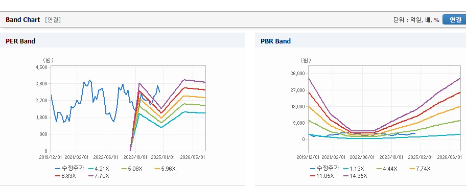This screenshot has height=186, width=466.
Task: Click the blue 연결 button
Action: (454, 19)
